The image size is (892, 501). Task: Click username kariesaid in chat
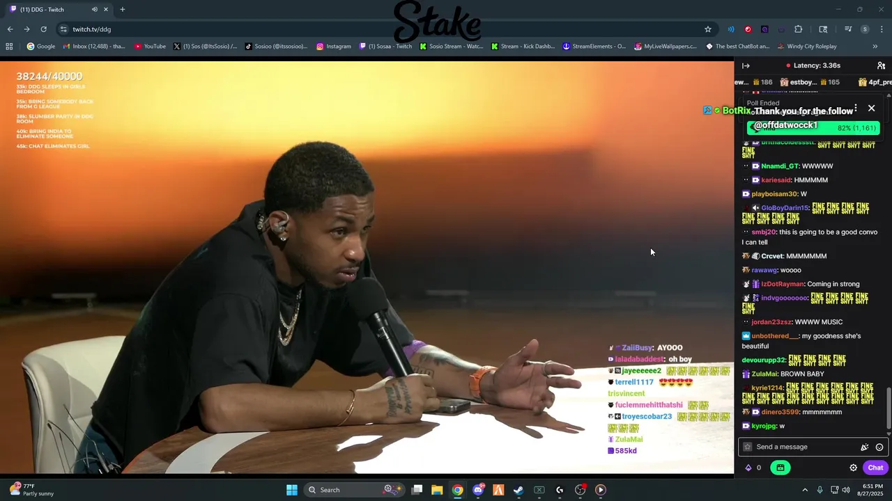tap(776, 180)
